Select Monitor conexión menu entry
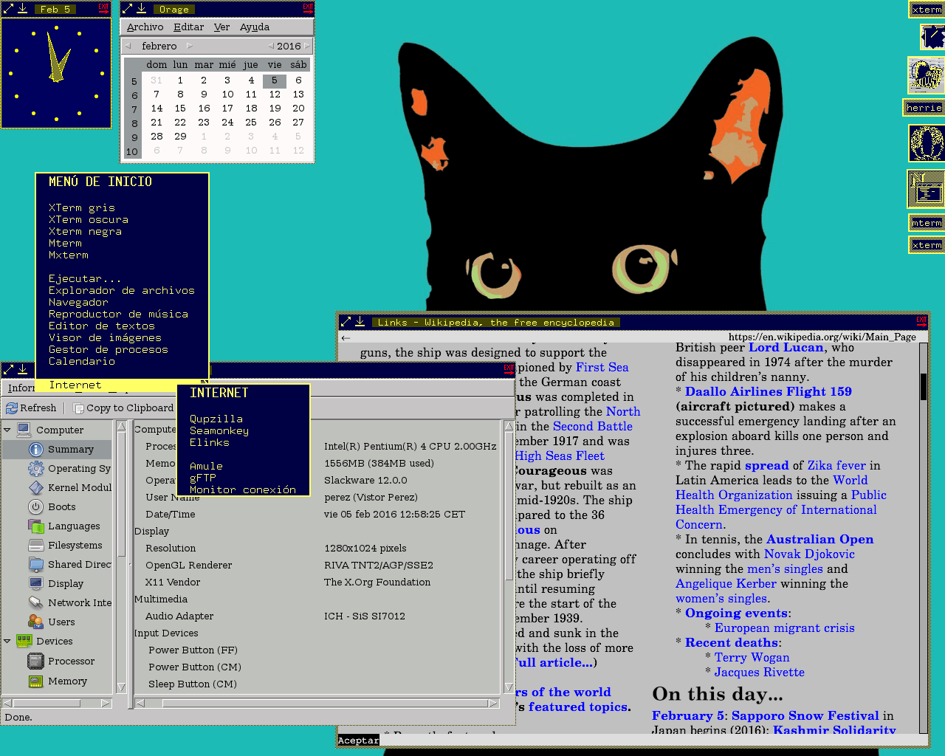Viewport: 945px width, 756px height. point(243,489)
